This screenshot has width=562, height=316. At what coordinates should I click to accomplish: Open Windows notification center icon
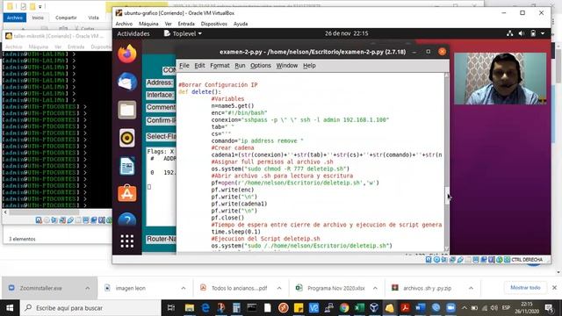549,308
